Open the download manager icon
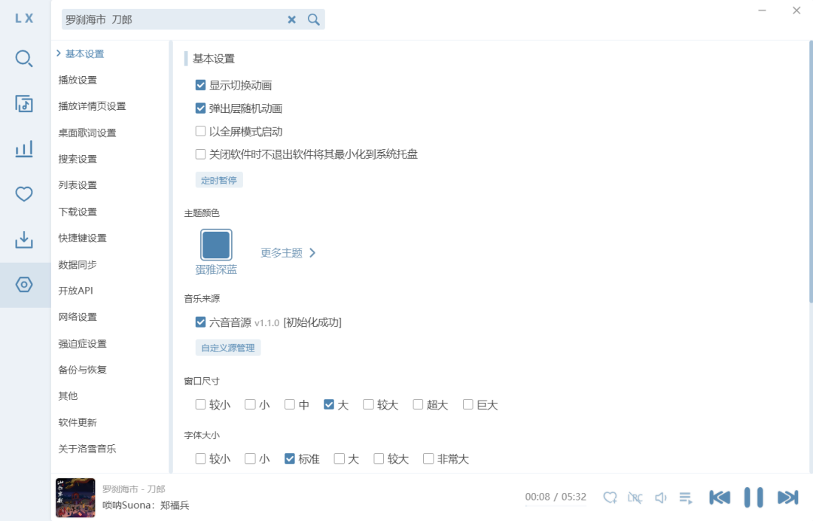The height and width of the screenshot is (521, 813). point(24,239)
